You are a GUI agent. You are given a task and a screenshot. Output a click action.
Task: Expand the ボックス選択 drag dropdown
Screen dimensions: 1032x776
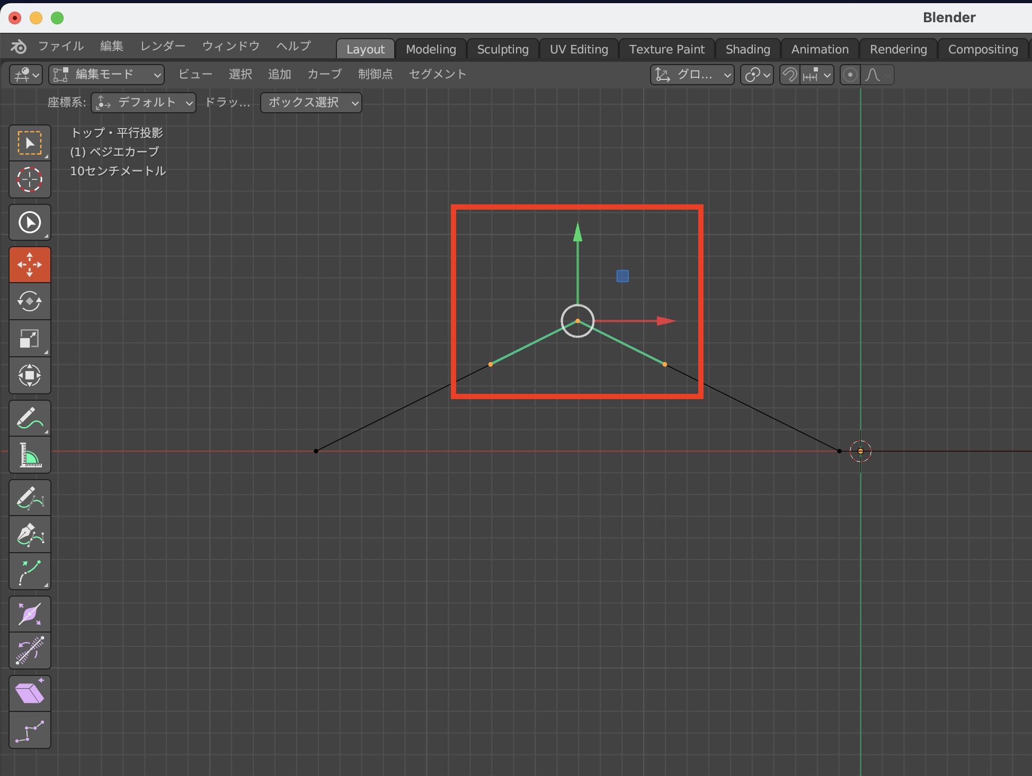[x=311, y=103]
